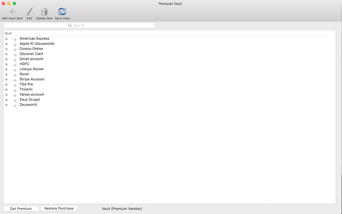Click the Get Premium button

coord(21,208)
